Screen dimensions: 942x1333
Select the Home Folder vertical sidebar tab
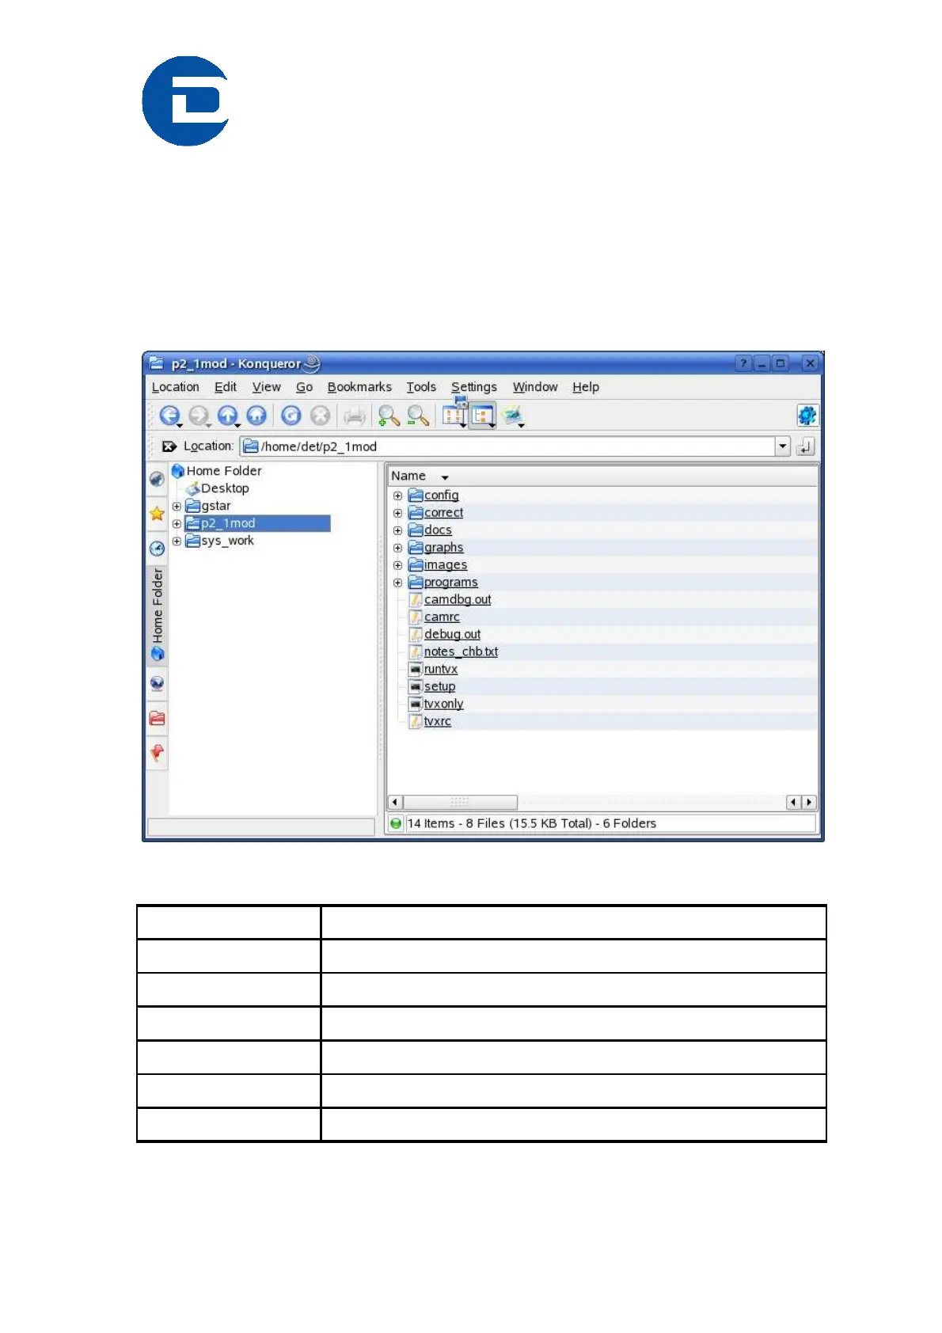point(157,615)
